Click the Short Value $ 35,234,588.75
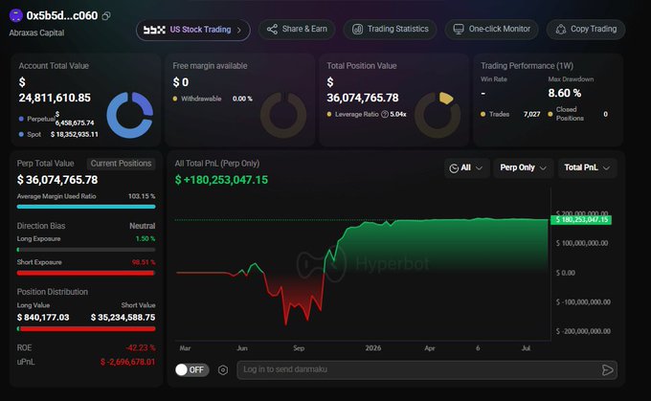Image resolution: width=651 pixels, height=401 pixels. pos(123,318)
